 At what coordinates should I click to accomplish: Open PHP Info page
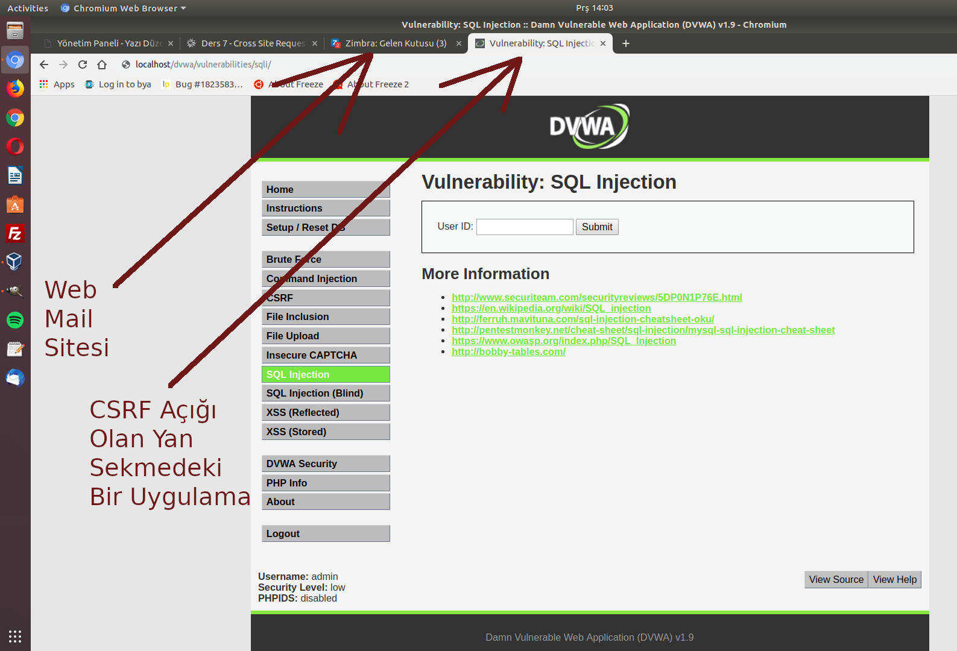(326, 483)
